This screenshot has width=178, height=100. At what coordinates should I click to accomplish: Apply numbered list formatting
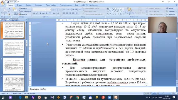pos(69,9)
